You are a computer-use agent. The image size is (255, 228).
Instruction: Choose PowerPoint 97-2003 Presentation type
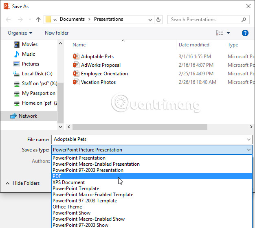[152, 170]
